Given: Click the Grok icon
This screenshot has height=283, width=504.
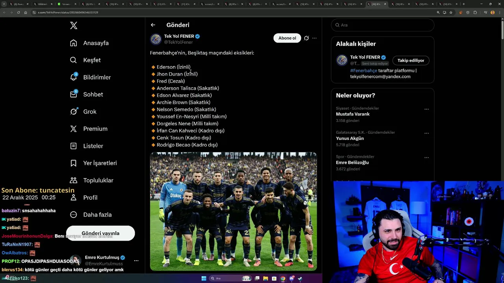Looking at the screenshot, I should (x=74, y=112).
